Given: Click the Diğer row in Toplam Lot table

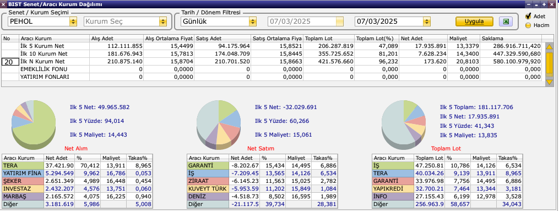Looking at the screenshot, I should [447, 204].
